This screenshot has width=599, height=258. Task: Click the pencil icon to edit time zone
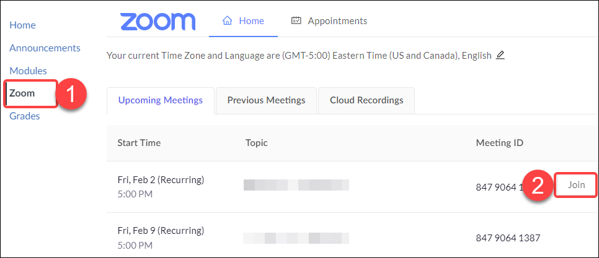500,55
